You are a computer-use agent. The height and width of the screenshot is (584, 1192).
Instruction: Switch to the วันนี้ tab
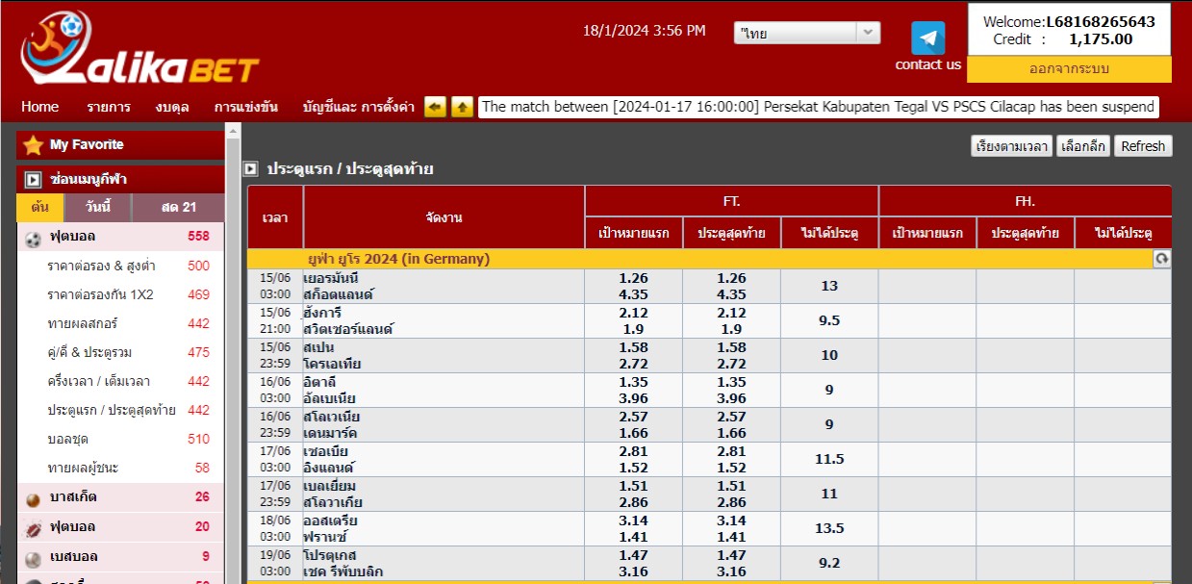pos(97,208)
